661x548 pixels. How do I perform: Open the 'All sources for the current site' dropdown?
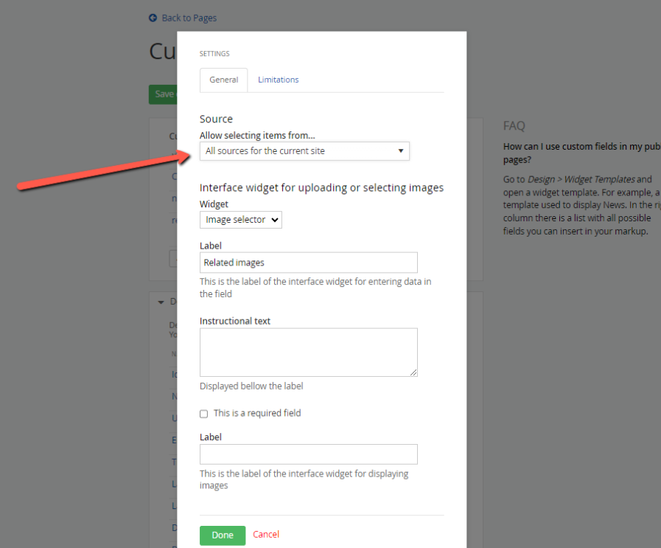point(304,151)
